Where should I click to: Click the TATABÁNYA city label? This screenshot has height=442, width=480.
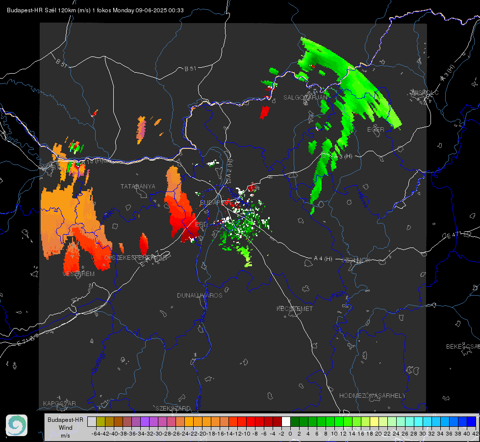pyautogui.click(x=138, y=186)
